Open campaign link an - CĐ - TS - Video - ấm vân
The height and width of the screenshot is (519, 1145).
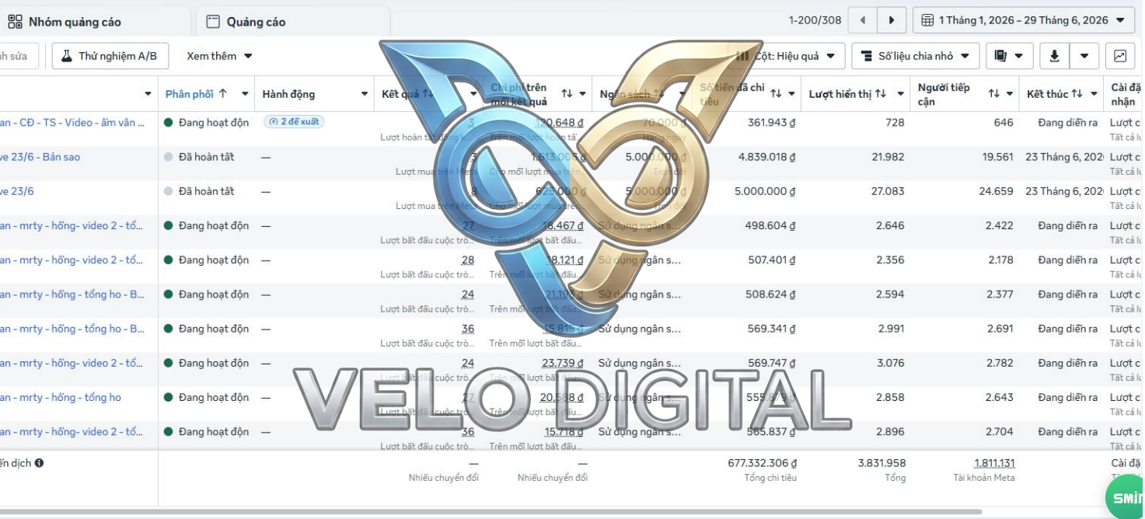[x=72, y=123]
